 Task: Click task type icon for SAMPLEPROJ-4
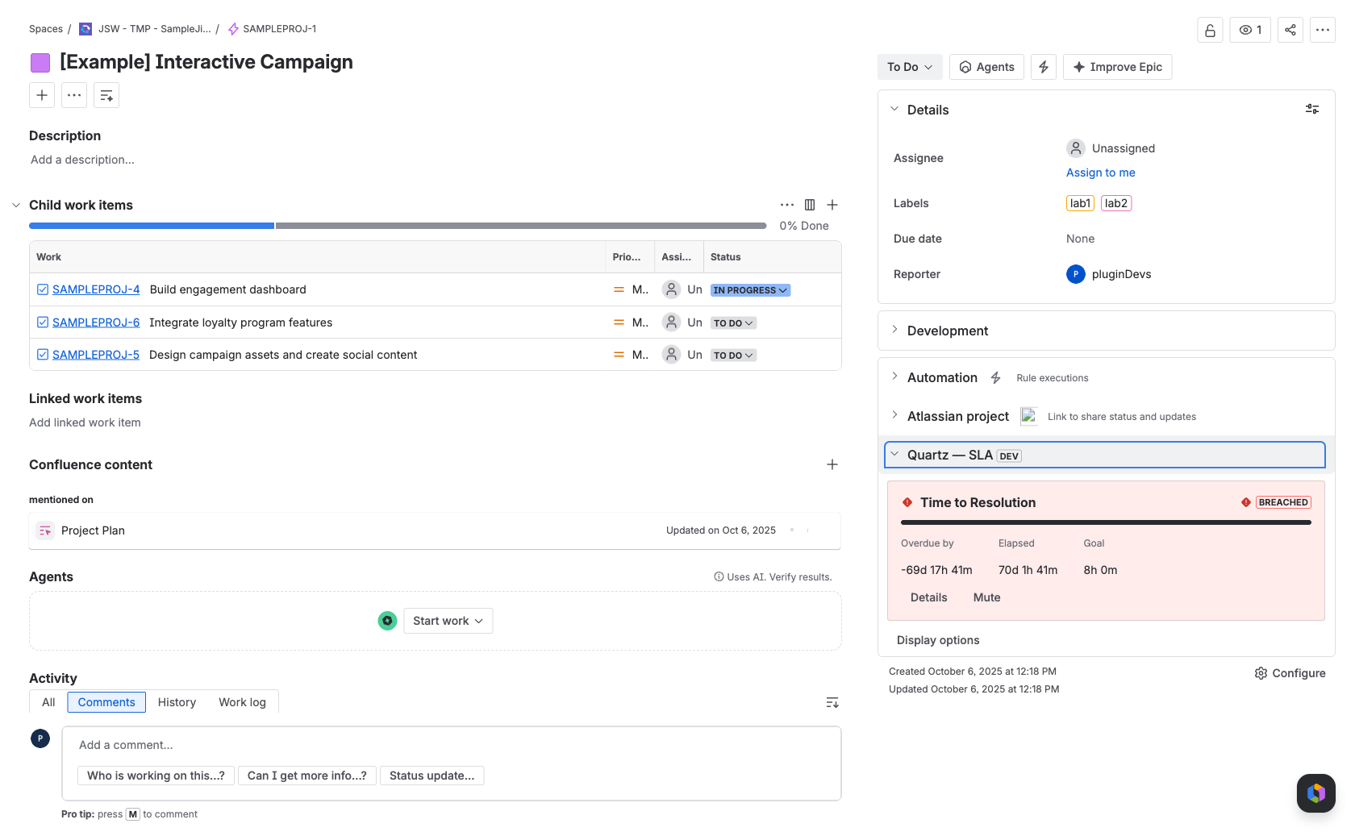click(x=43, y=289)
